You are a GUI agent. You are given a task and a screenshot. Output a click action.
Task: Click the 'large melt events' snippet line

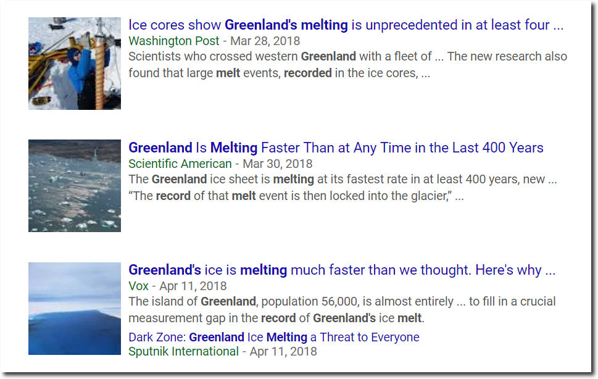279,73
